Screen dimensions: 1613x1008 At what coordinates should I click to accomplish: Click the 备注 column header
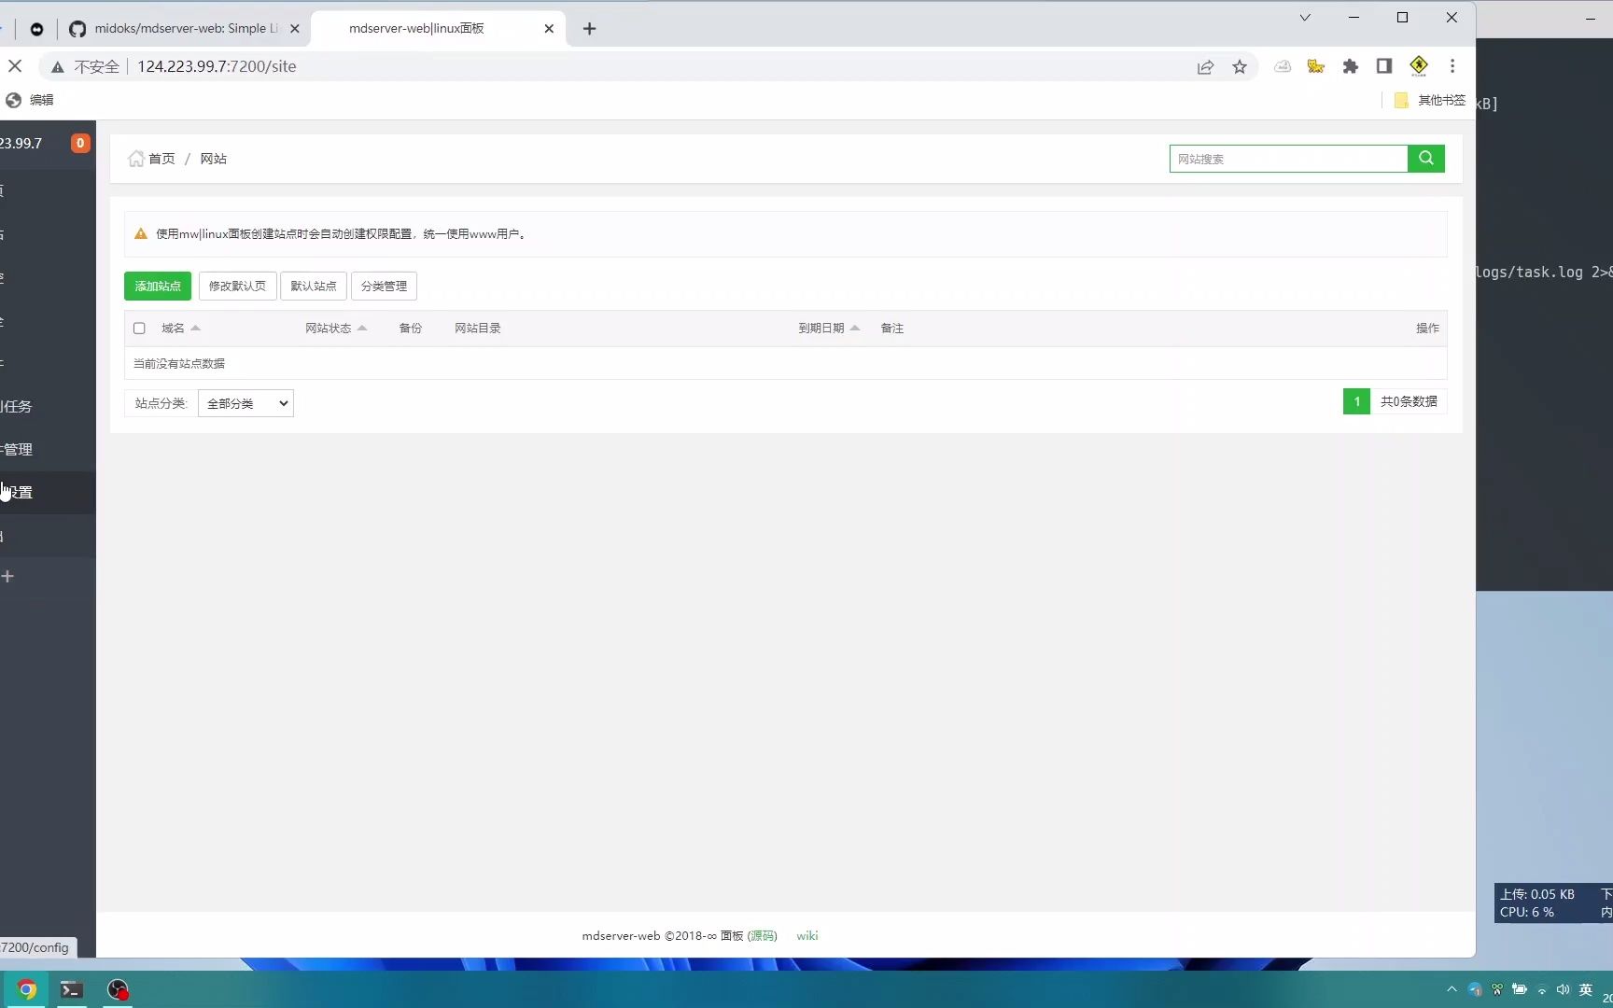892,329
